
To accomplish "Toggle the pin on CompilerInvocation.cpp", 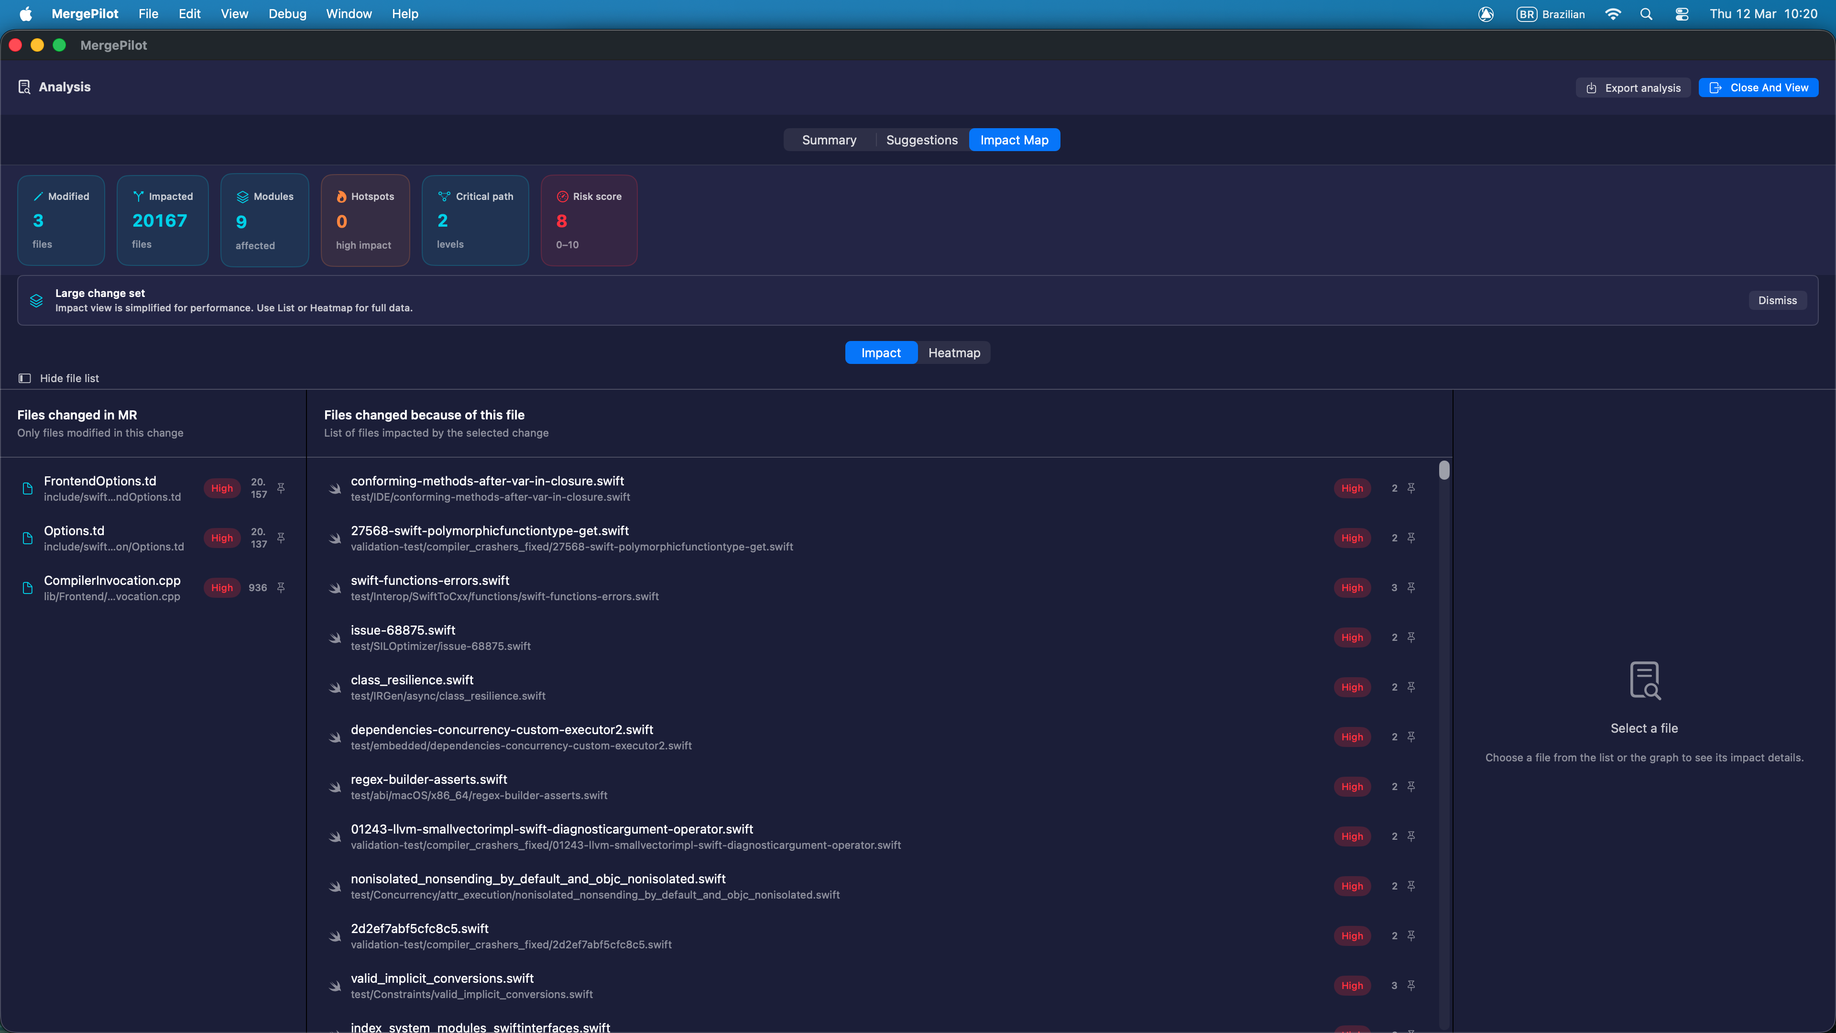I will click(x=282, y=587).
